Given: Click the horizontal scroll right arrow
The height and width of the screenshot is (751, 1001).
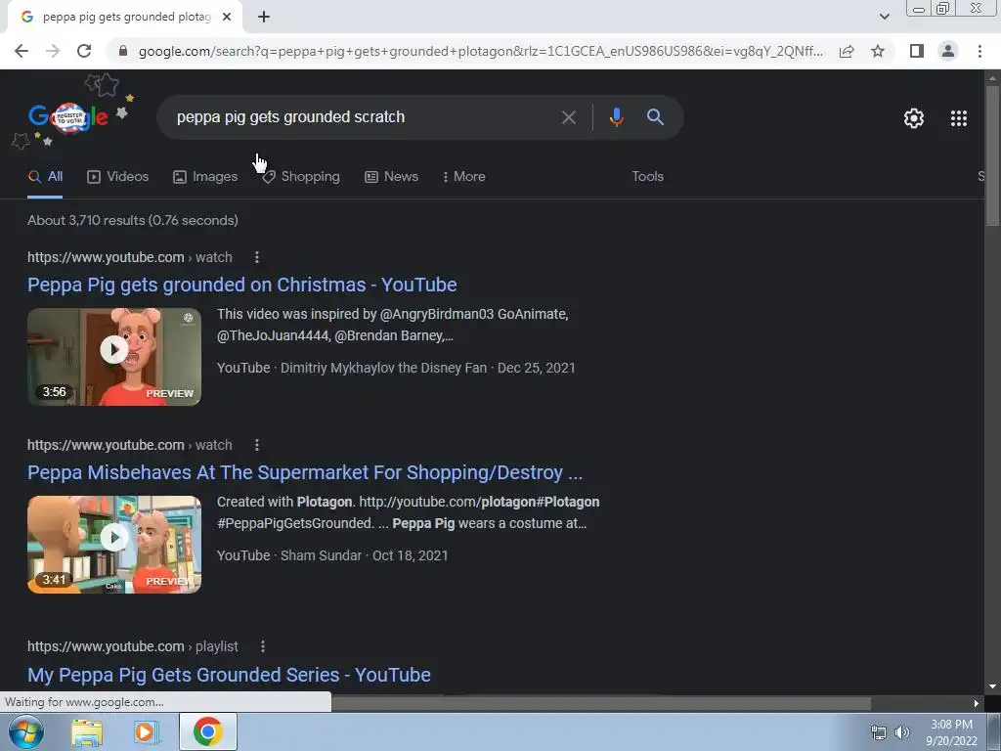Looking at the screenshot, I should 977,703.
